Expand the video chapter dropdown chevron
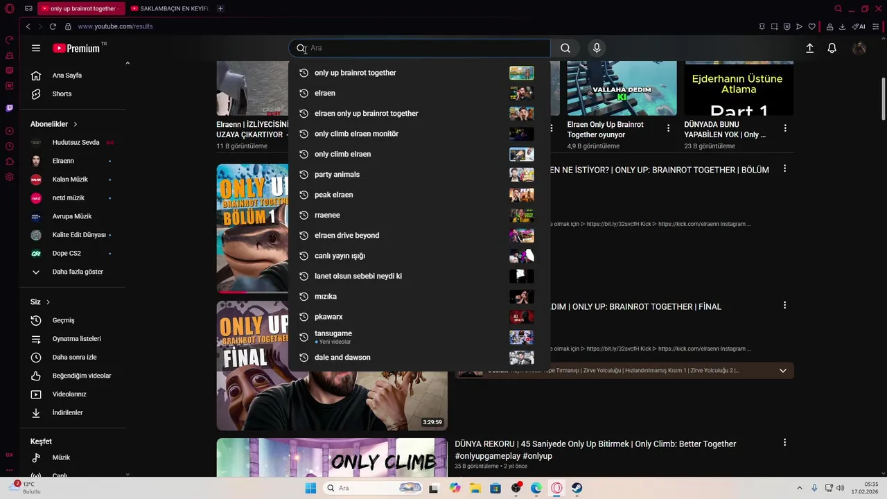The height and width of the screenshot is (499, 887). 783,371
